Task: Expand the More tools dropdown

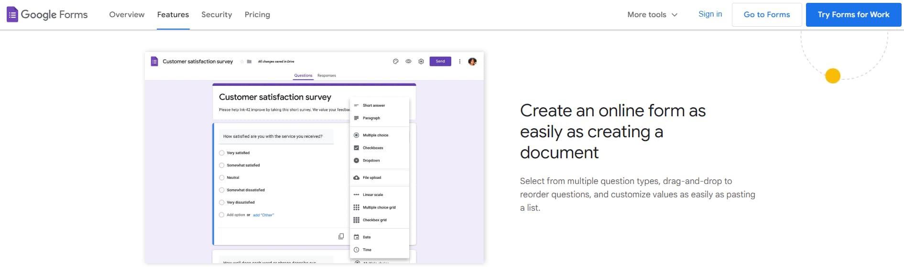Action: pos(653,15)
